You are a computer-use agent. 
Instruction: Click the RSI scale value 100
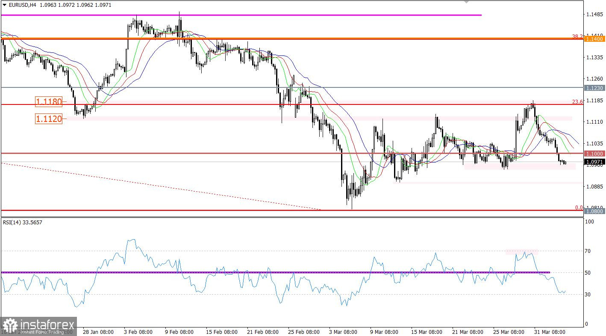coord(590,222)
